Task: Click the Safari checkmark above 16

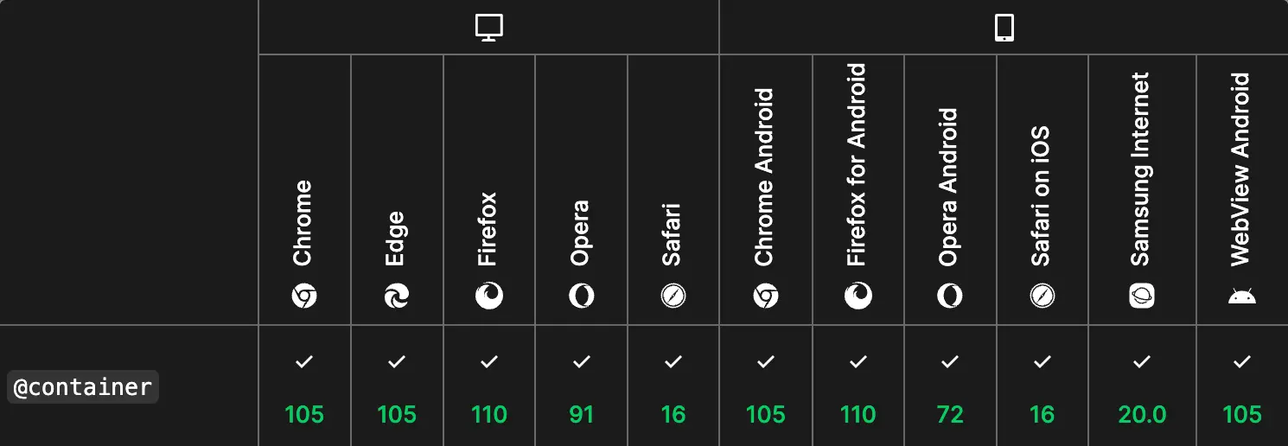Action: point(673,361)
